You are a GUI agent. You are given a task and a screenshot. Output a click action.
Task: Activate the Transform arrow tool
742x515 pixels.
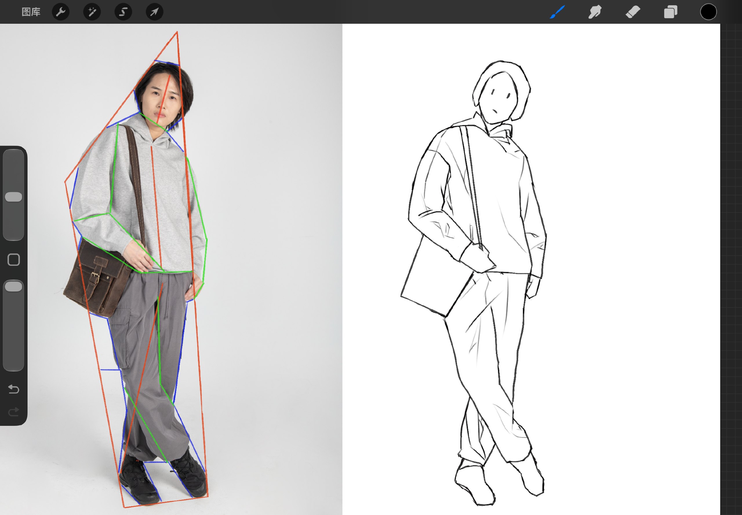154,12
